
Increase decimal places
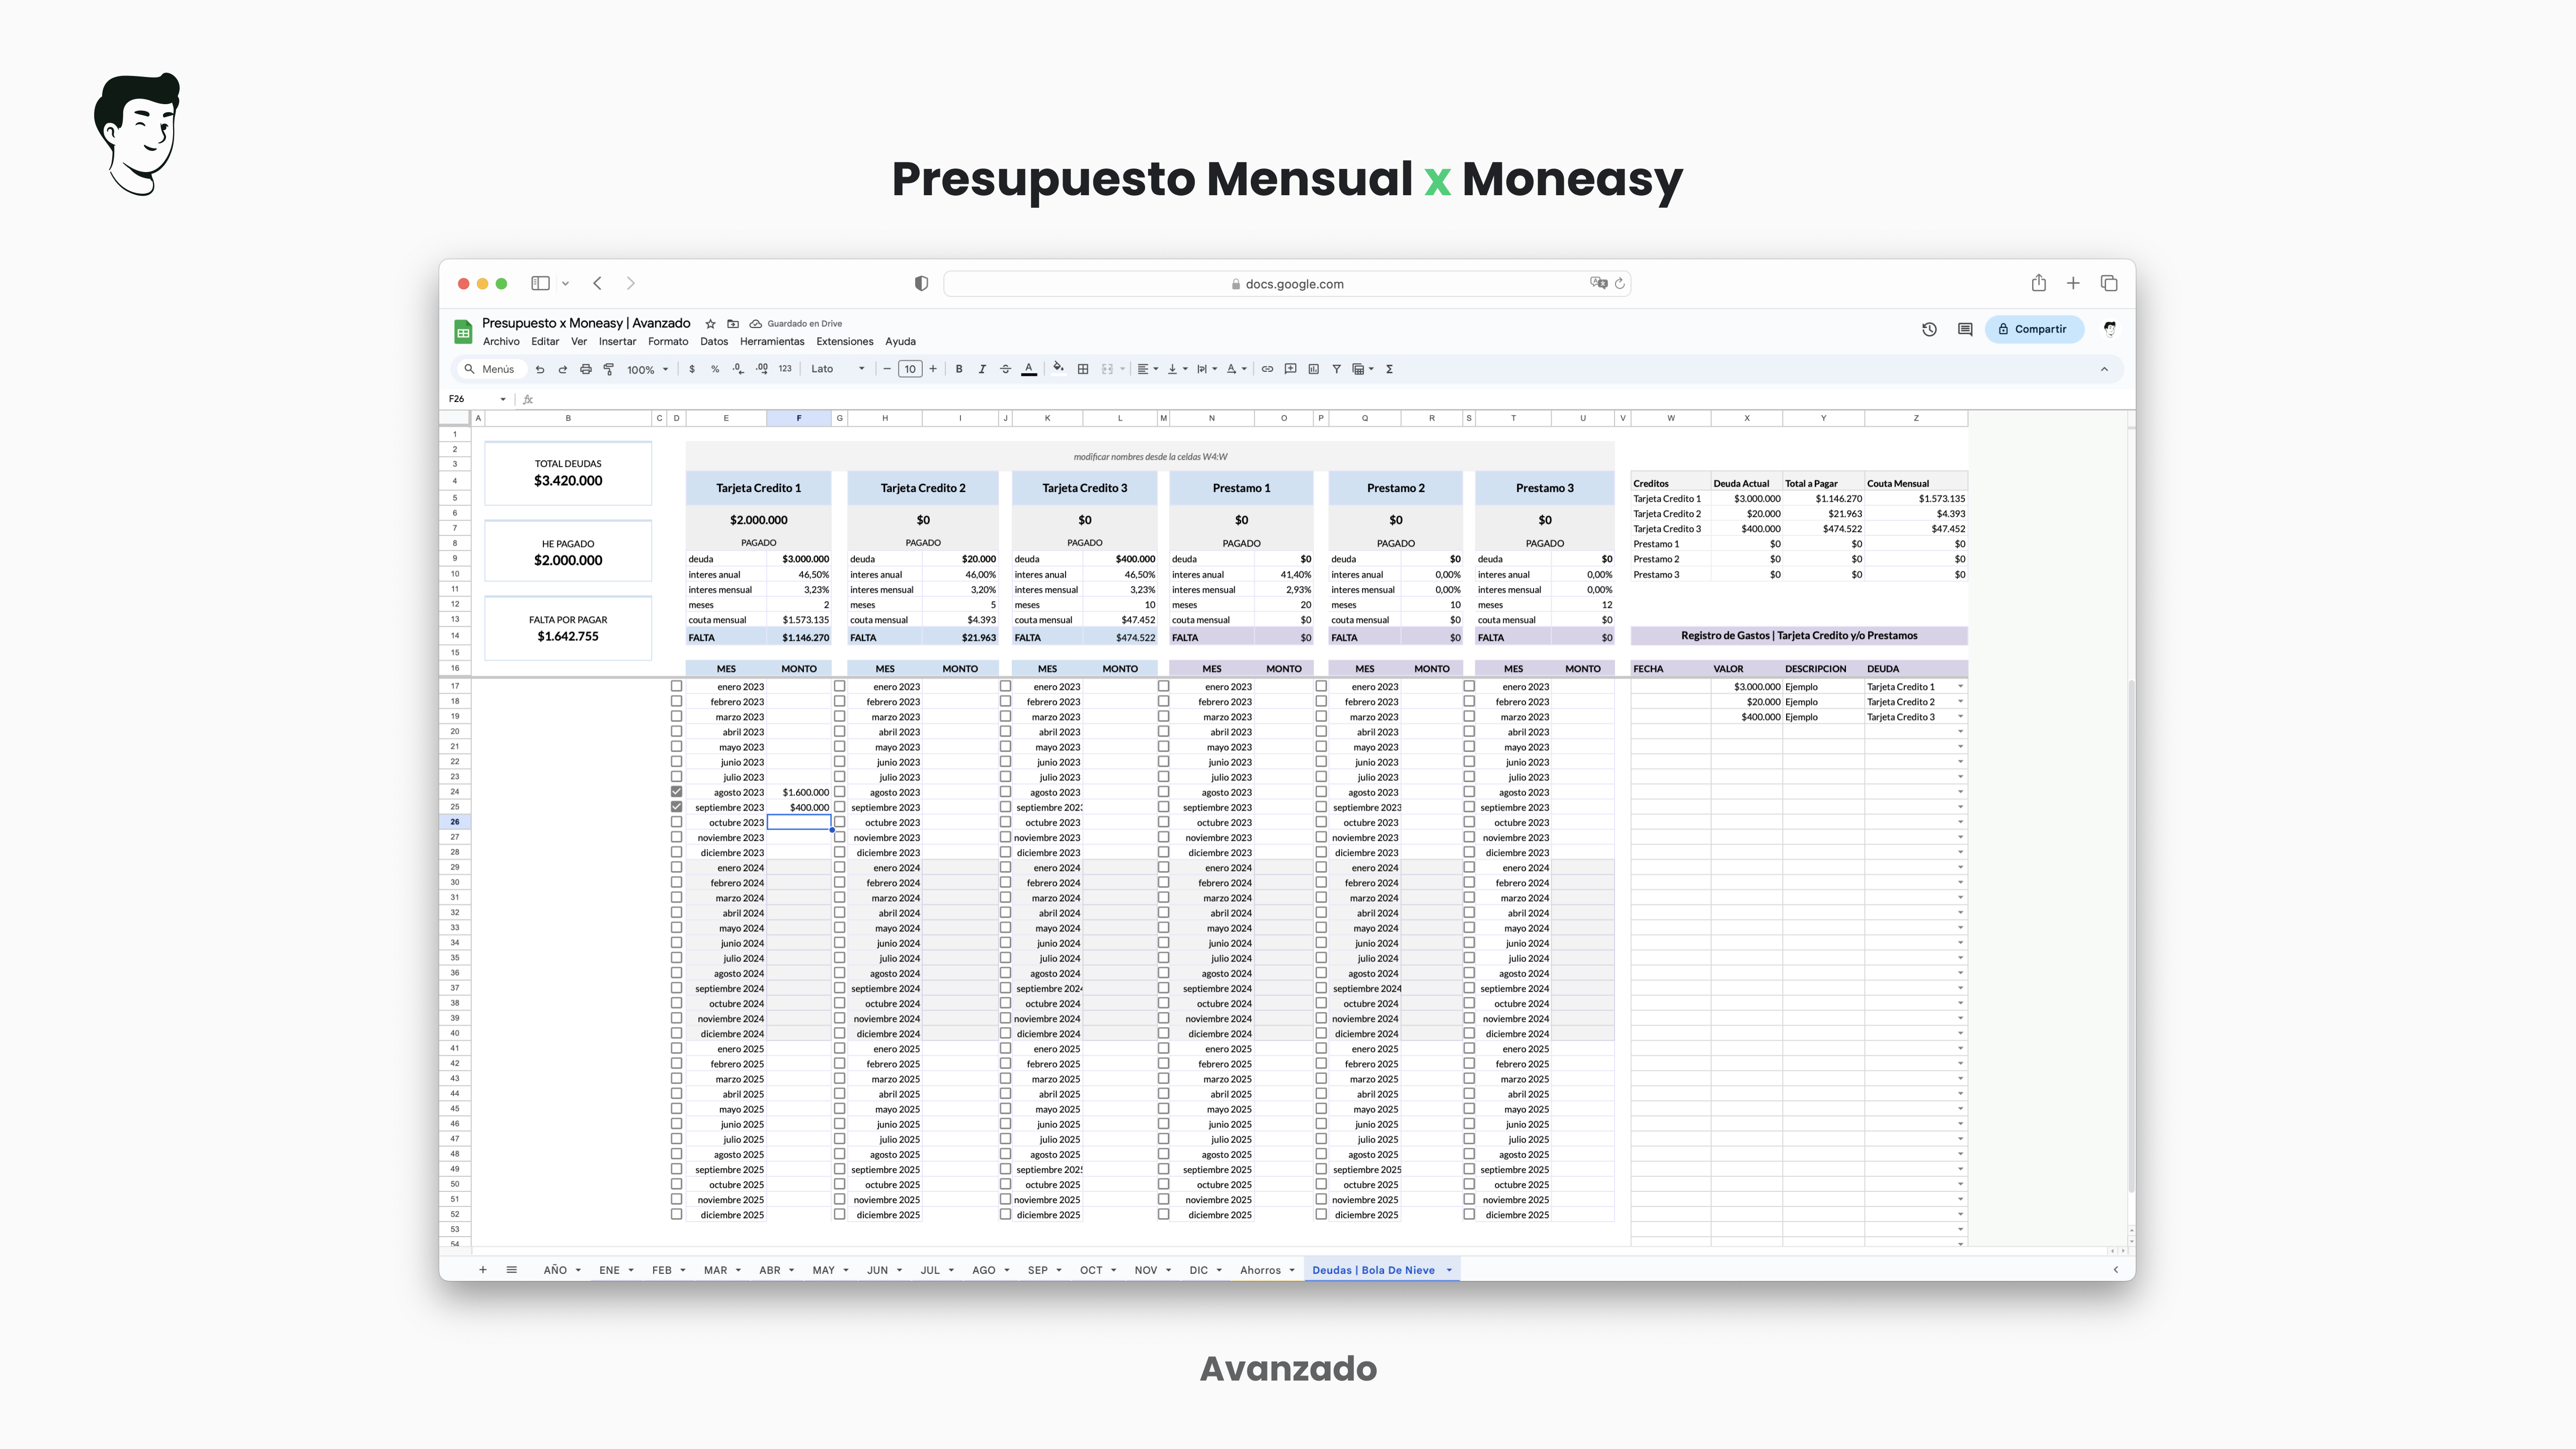point(762,369)
